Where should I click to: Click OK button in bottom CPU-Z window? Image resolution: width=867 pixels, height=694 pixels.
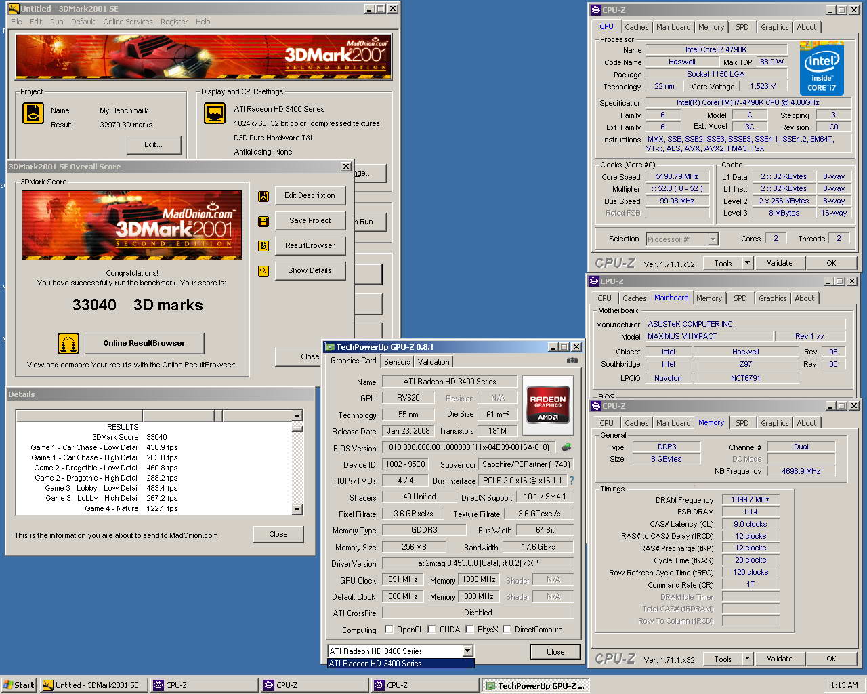click(831, 659)
